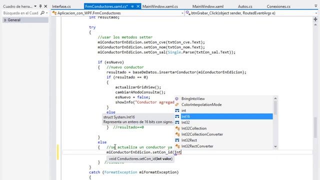Screen dimensions: 320x180
Task: Pin the FrmConductores.xaml.cs tab
Action: tap(132, 6)
